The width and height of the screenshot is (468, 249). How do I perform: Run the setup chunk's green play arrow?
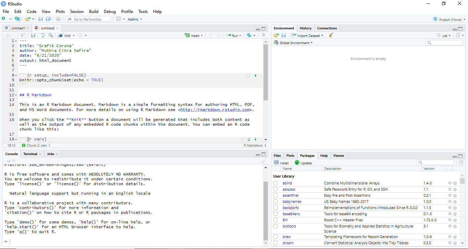click(256, 75)
